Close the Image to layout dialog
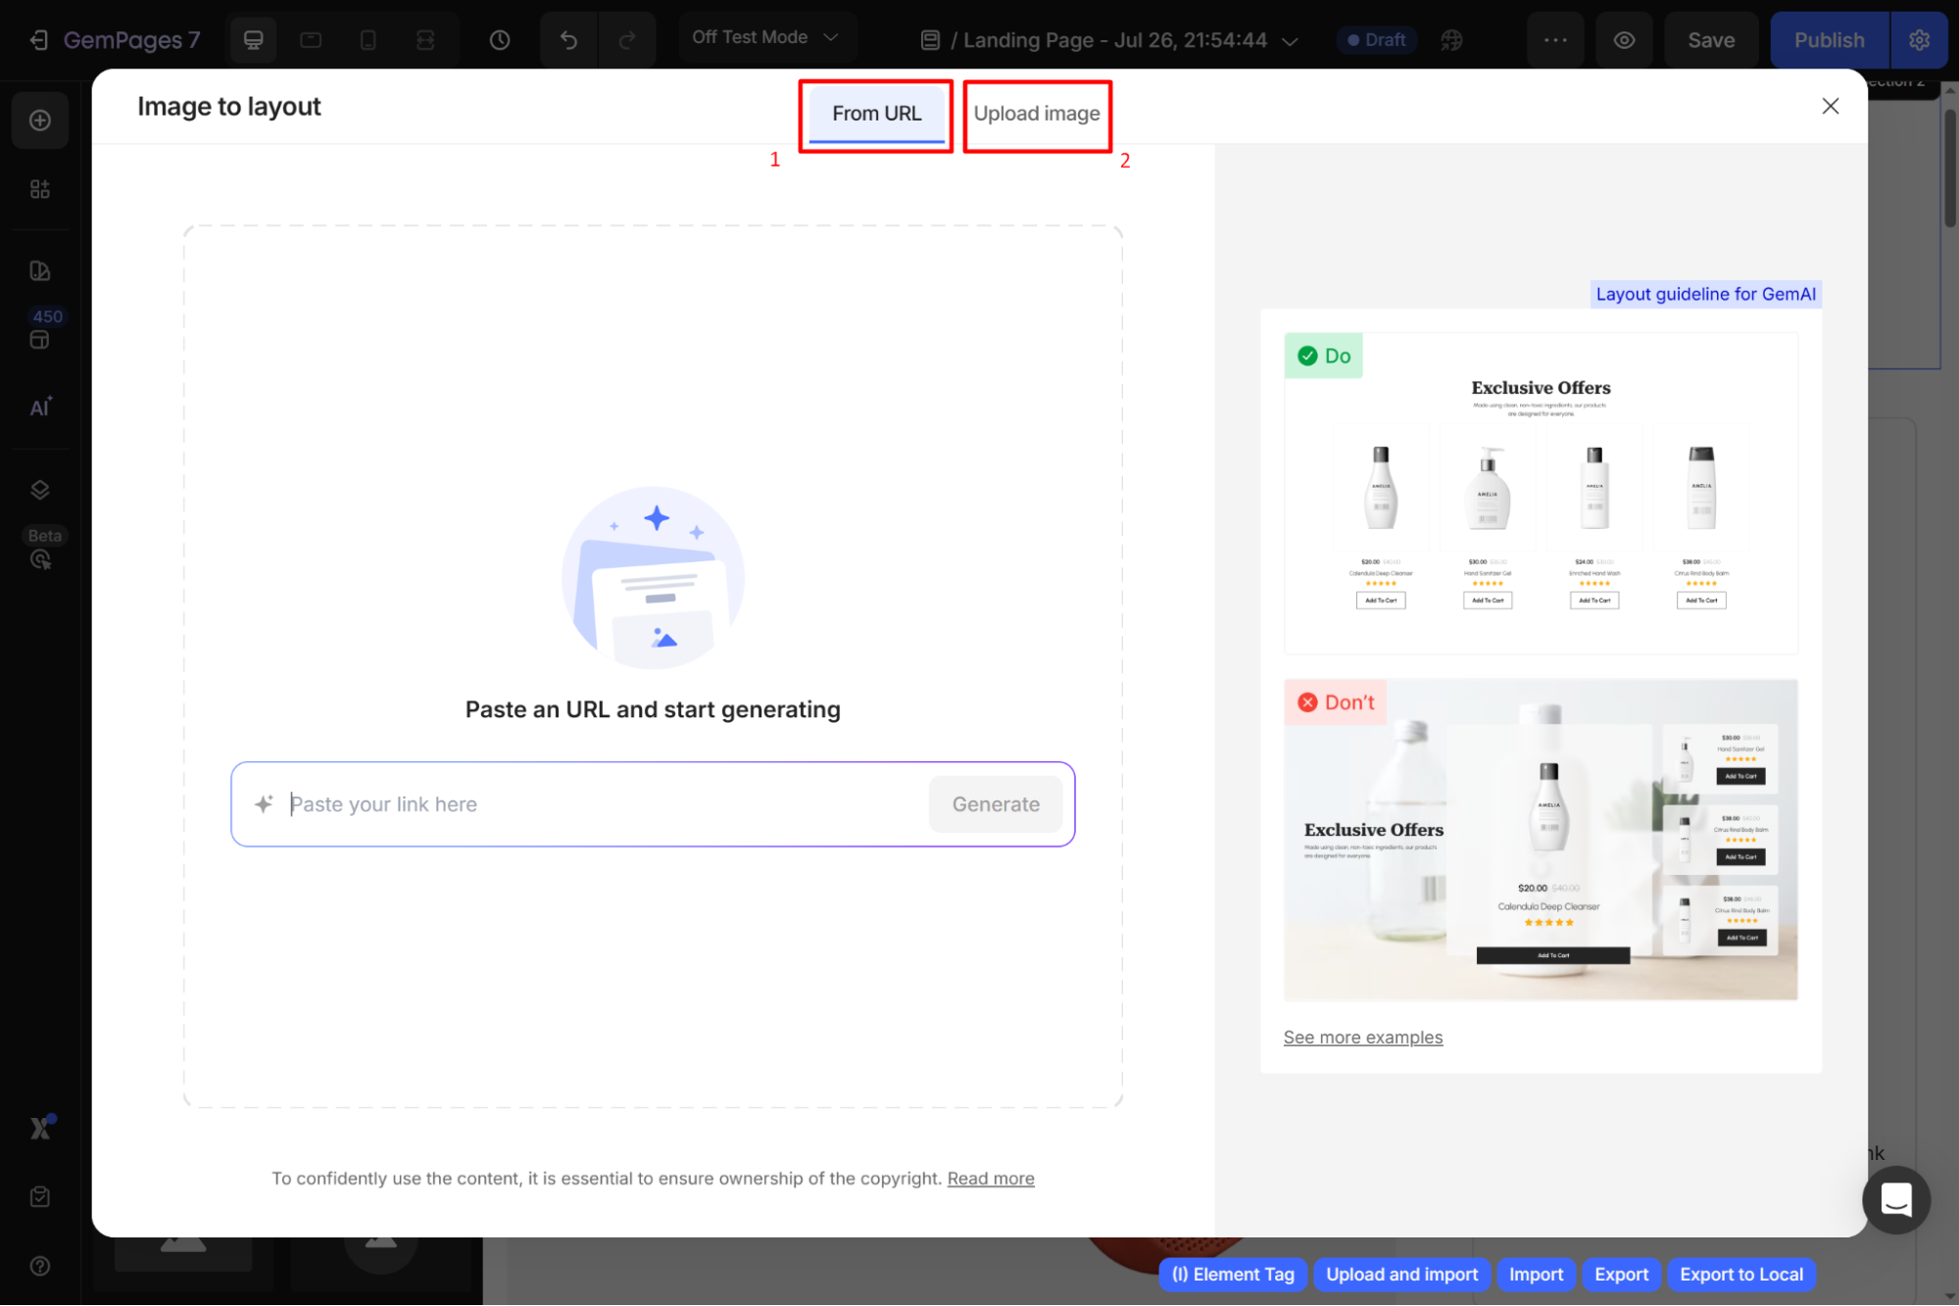This screenshot has width=1959, height=1306. click(x=1830, y=106)
